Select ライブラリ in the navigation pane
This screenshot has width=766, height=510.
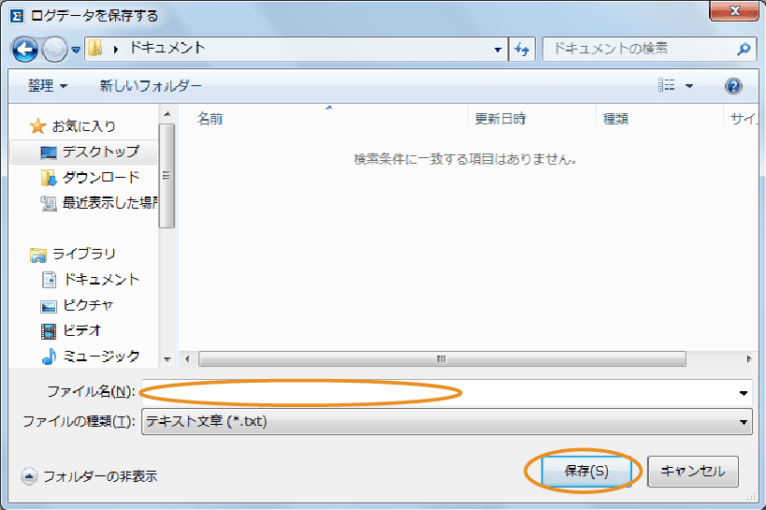click(x=83, y=254)
